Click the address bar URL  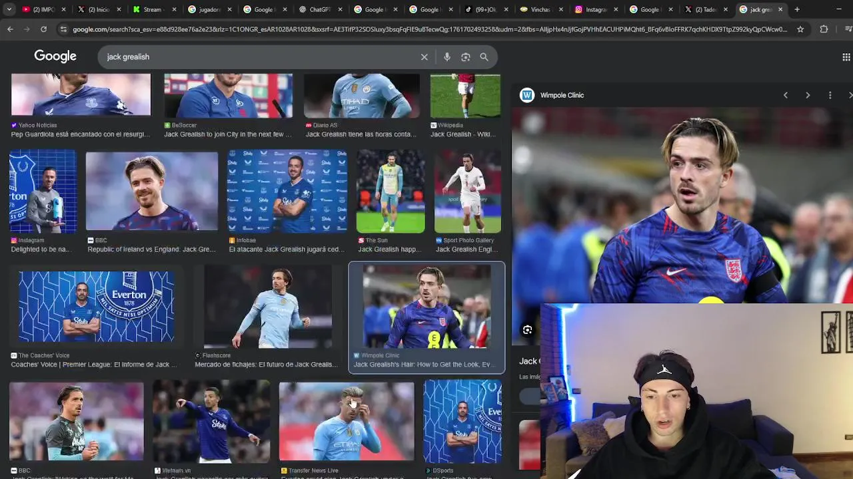coord(430,29)
